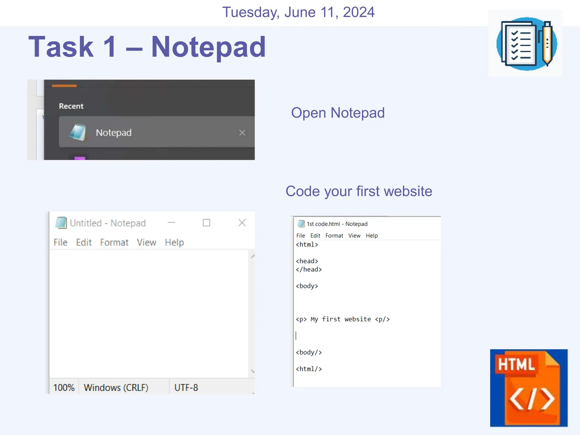Image resolution: width=580 pixels, height=435 pixels.
Task: Click scrollbar down arrow in Untitled Notepad
Action: (253, 371)
